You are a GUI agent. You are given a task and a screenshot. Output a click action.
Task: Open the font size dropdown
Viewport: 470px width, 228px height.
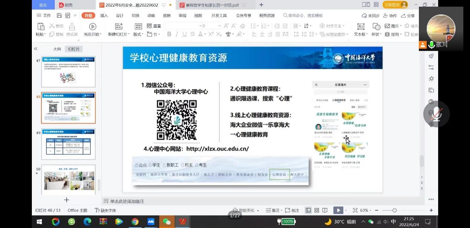coord(219,26)
